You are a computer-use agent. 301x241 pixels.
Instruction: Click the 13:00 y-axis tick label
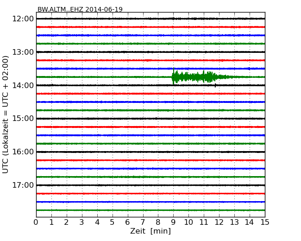(23, 52)
